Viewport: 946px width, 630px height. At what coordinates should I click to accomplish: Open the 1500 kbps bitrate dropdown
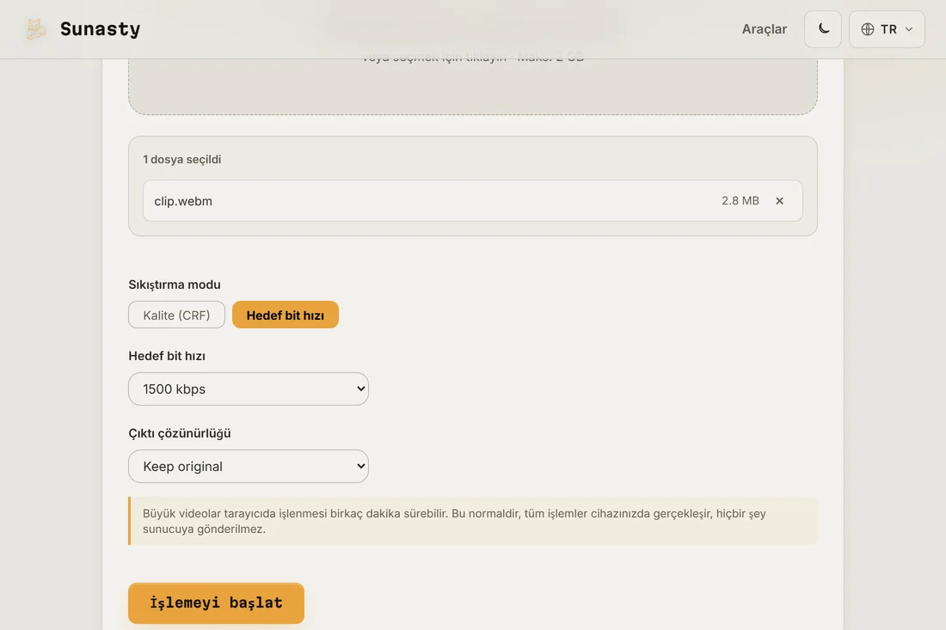pos(249,388)
